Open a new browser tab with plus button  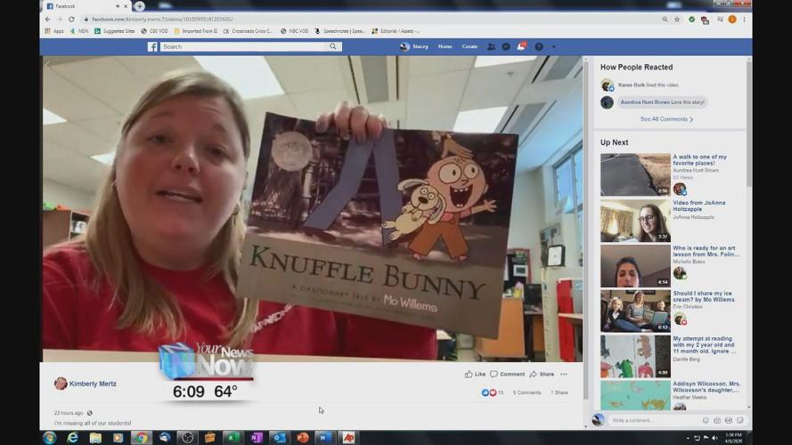(x=139, y=6)
